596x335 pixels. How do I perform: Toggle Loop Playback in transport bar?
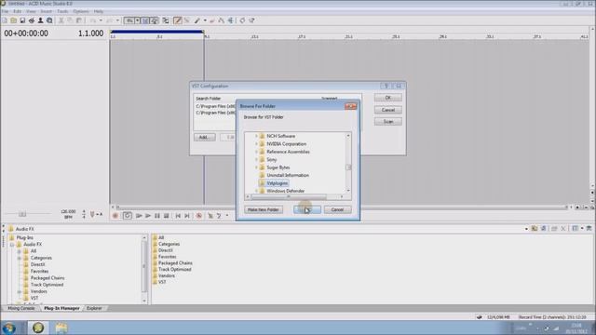click(128, 216)
